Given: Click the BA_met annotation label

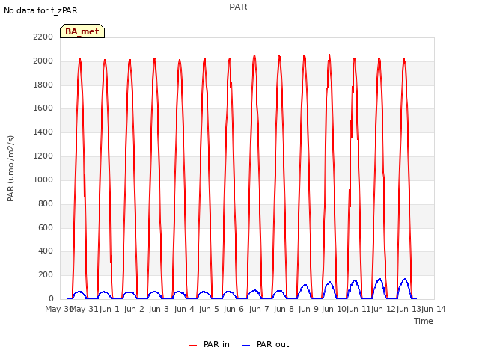Looking at the screenshot, I should tap(82, 31).
